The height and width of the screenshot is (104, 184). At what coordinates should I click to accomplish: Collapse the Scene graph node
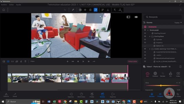pyautogui.click(x=148, y=30)
